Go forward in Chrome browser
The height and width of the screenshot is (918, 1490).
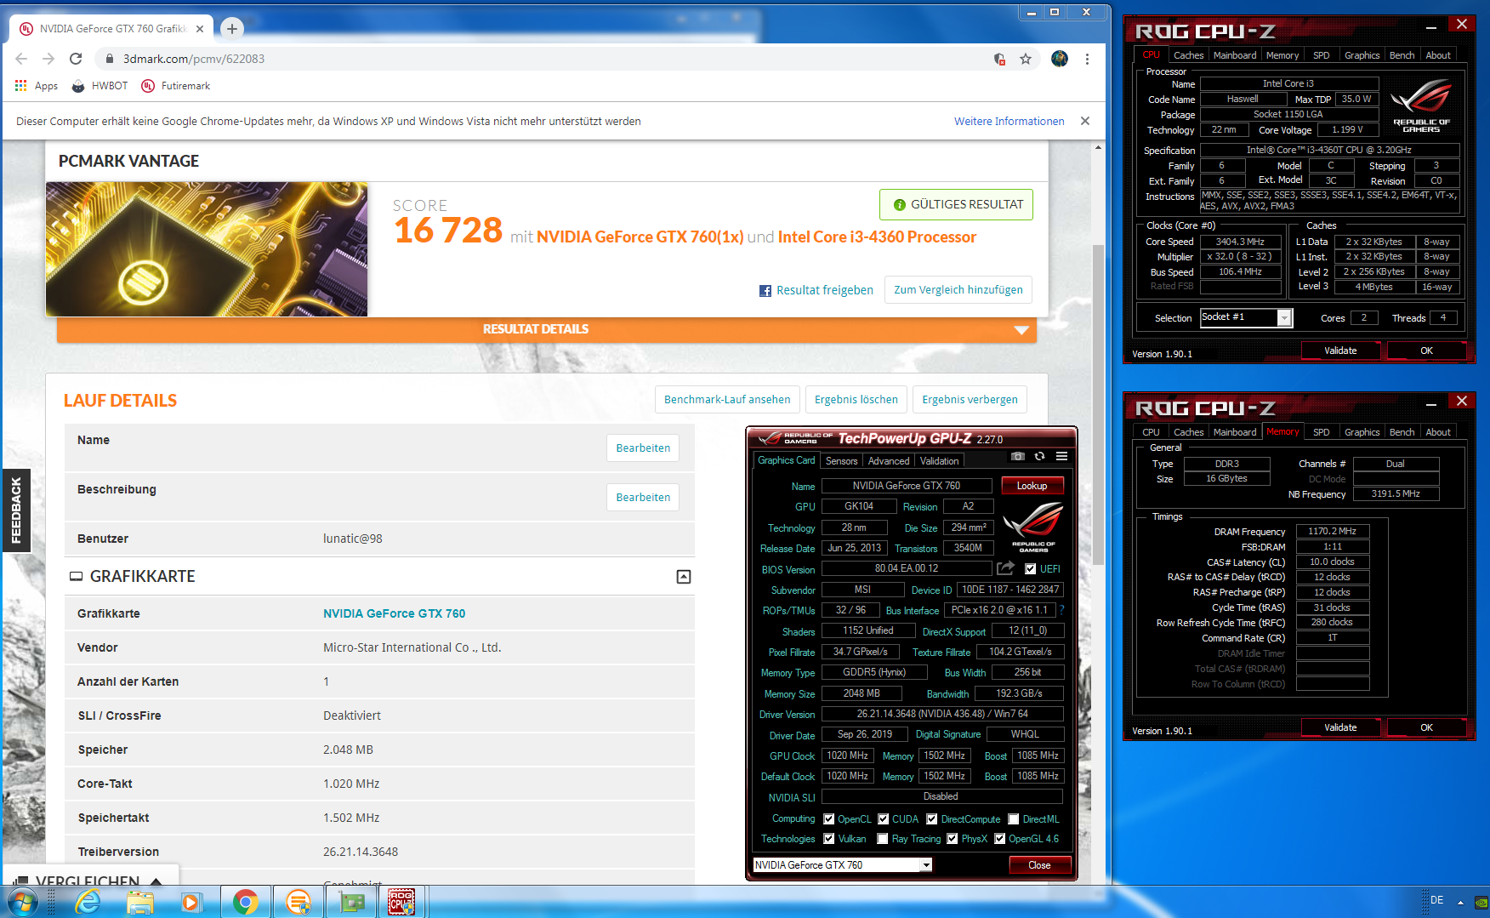pyautogui.click(x=48, y=59)
